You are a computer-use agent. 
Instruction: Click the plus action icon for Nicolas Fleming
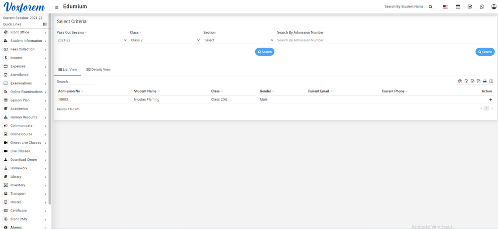491,100
